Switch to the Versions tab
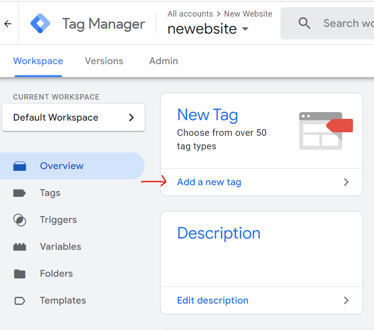374x330 pixels. click(104, 61)
